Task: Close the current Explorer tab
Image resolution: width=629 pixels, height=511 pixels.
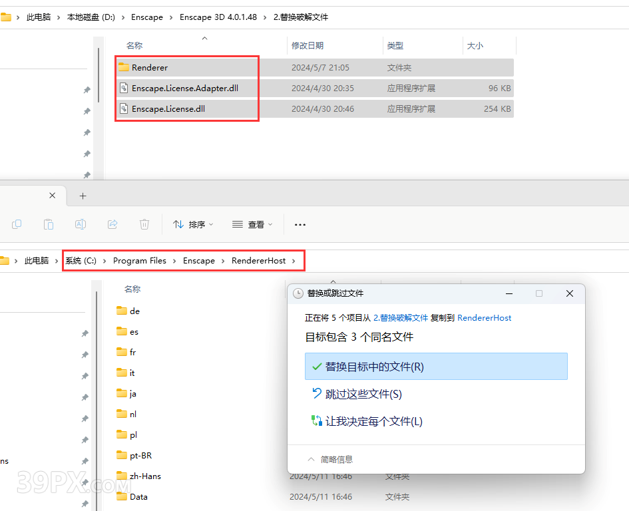Action: coord(53,196)
